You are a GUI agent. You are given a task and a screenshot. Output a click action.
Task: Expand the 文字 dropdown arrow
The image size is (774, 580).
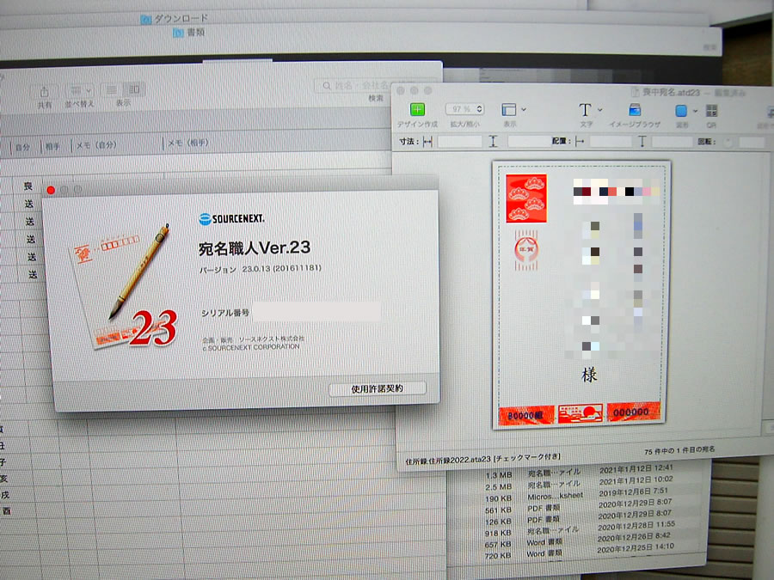(x=599, y=110)
